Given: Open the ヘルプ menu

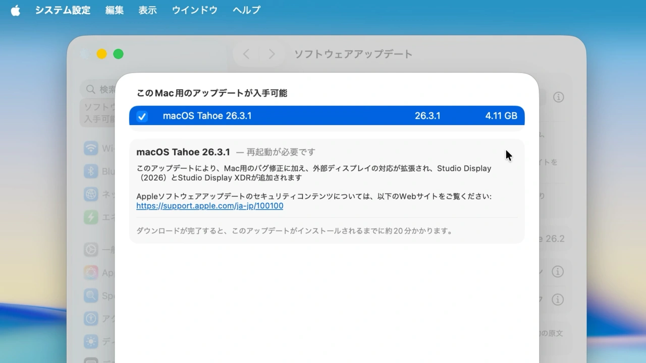Looking at the screenshot, I should [x=246, y=10].
